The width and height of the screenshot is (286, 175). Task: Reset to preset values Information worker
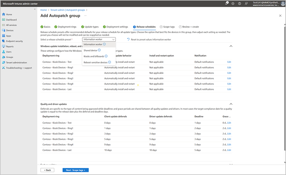pos(149,39)
